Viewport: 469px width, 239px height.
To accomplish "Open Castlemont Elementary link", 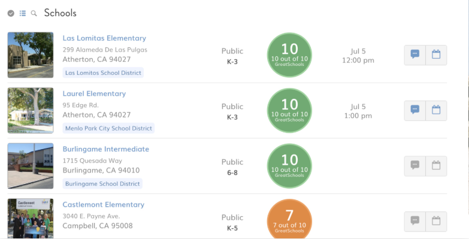I will (x=104, y=205).
